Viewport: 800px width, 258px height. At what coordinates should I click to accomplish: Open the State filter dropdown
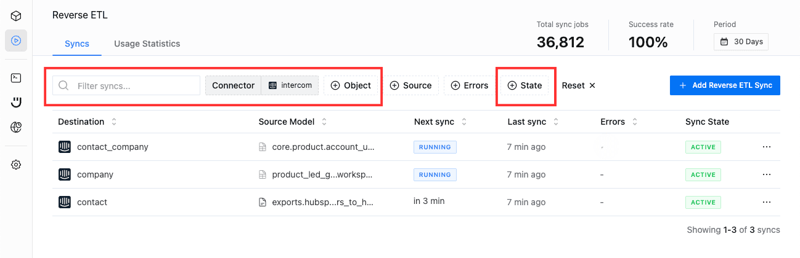524,85
